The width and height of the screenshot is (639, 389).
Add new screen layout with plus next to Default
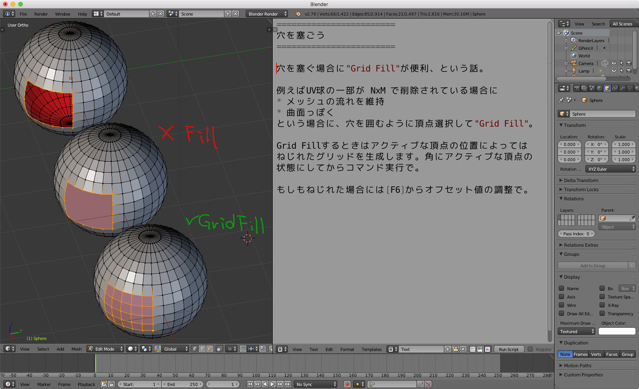153,14
